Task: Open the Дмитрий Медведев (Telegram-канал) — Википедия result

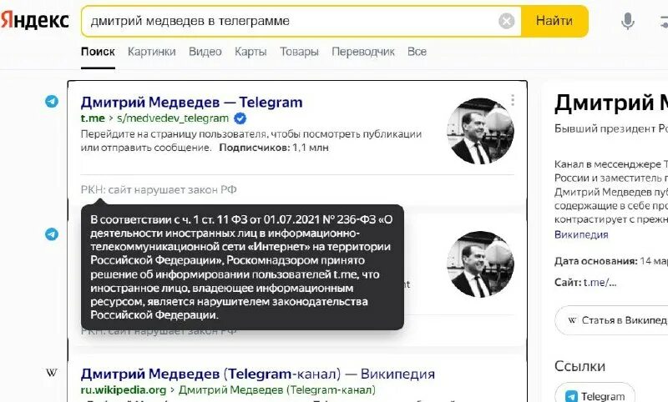Action: point(258,374)
